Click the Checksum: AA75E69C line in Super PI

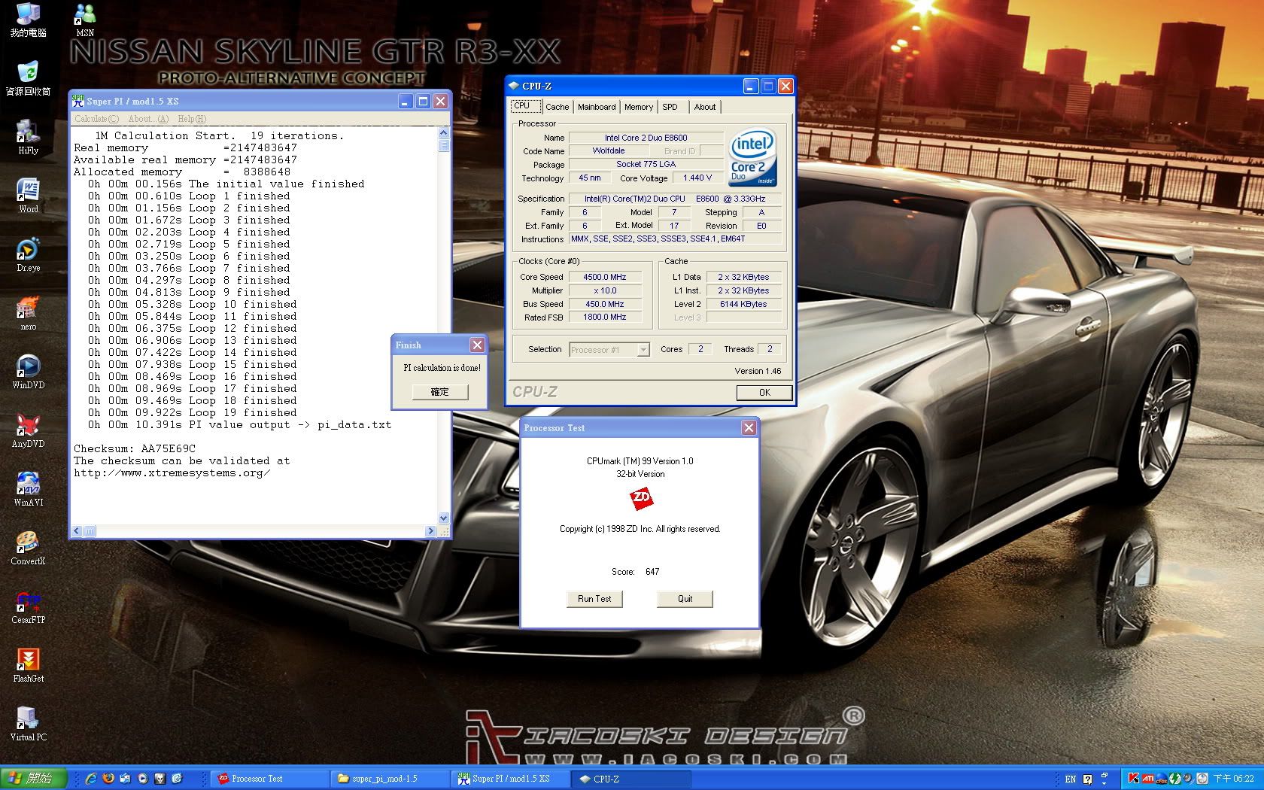point(135,448)
